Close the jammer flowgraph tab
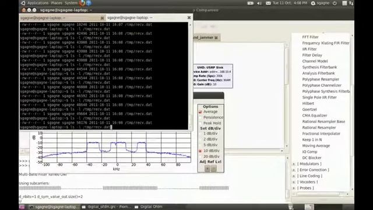Image resolution: width=373 pixels, height=210 pixels. 216,37
